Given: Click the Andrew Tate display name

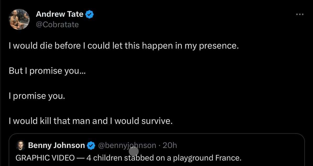Looking at the screenshot, I should (x=59, y=14).
